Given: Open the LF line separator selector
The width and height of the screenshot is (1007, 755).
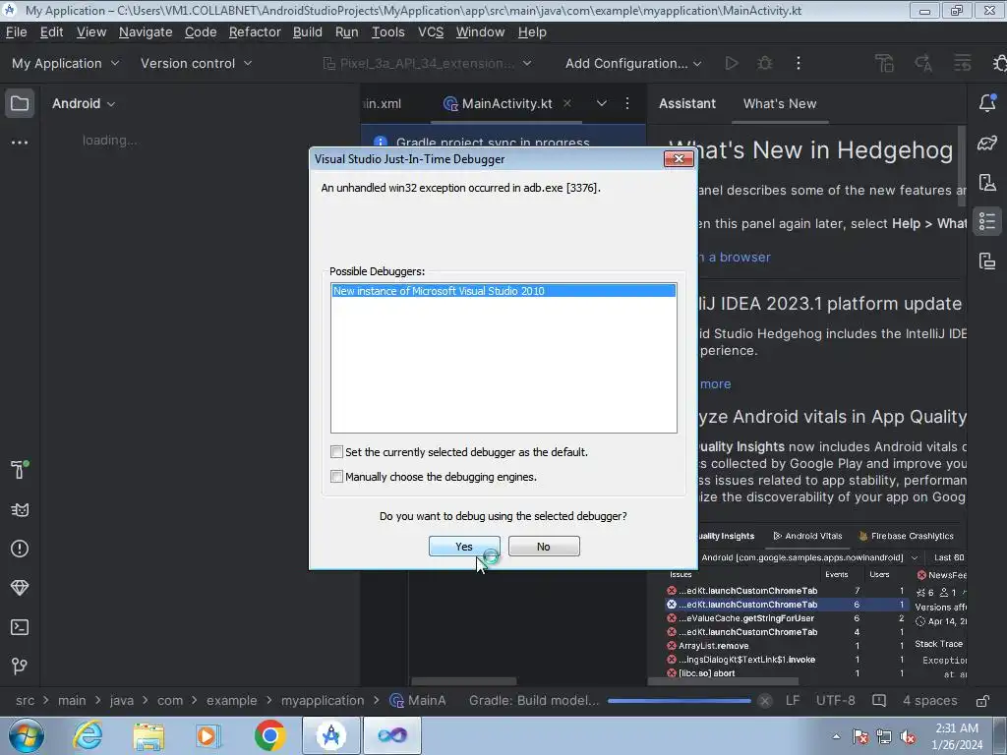Looking at the screenshot, I should click(x=793, y=700).
